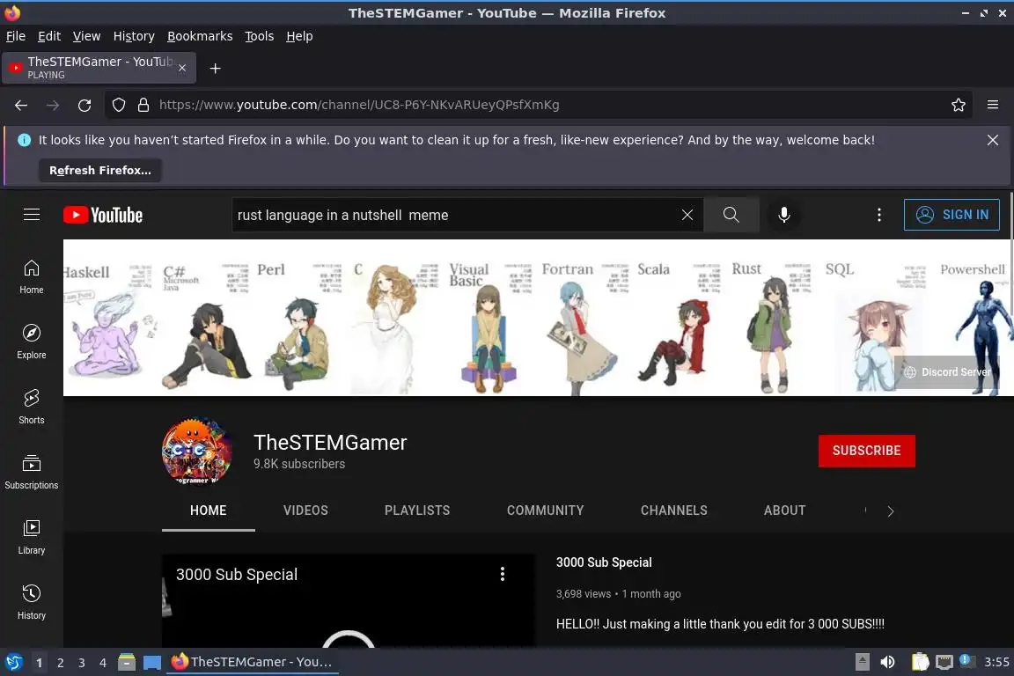
Task: Dismiss the Refresh Firefox notification bar
Action: click(x=993, y=140)
